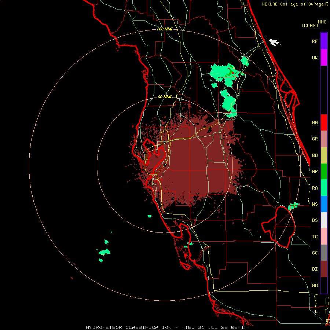Click the 'NEXLAB-College of DuPage' credit text
Image resolution: width=330 pixels, height=330 pixels.
click(293, 4)
